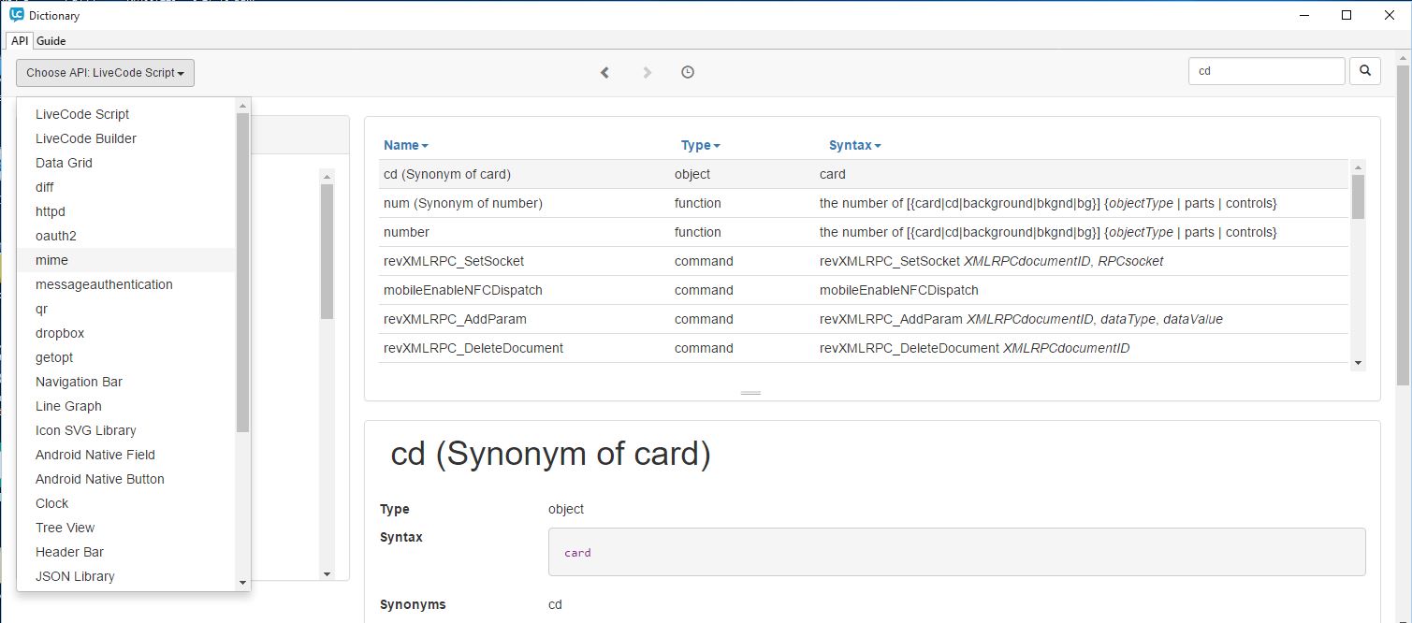Sort results by the Name column
Screen dimensions: 1412x623
tap(405, 145)
